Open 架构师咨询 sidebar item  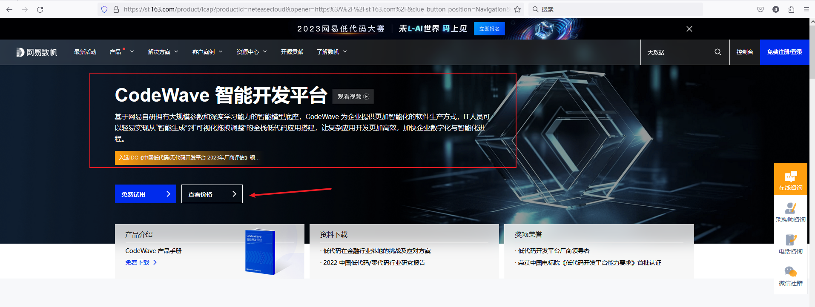pyautogui.click(x=791, y=212)
